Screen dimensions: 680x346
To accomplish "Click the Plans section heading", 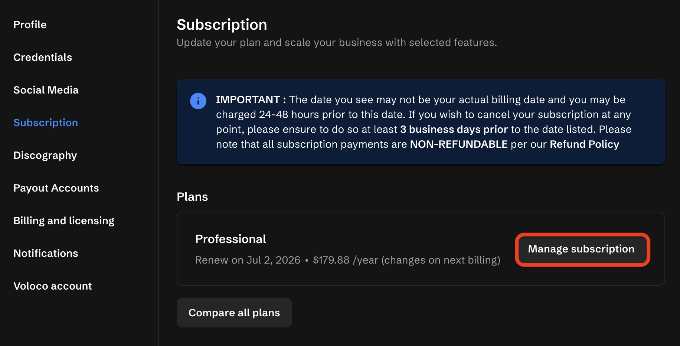I will (192, 197).
